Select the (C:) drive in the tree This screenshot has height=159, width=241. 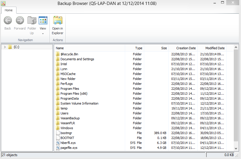click(16, 47)
